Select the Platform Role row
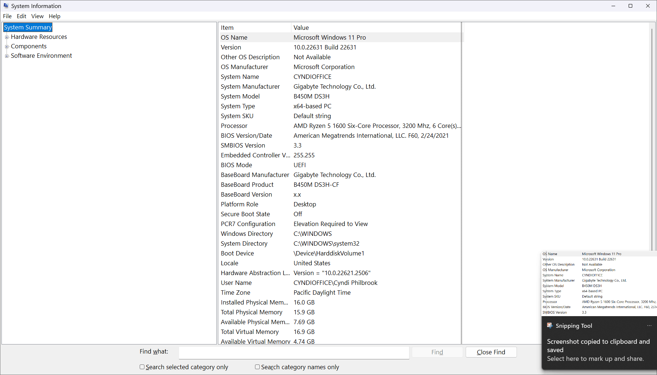 tap(340, 204)
